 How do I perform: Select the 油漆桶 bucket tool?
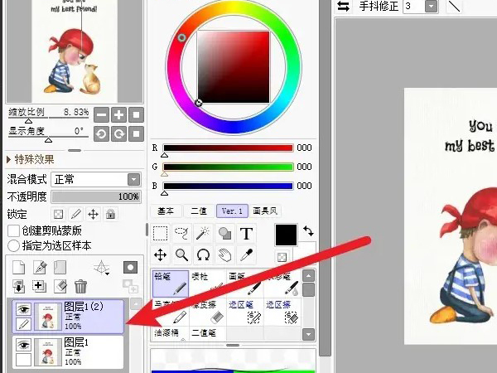coord(171,333)
